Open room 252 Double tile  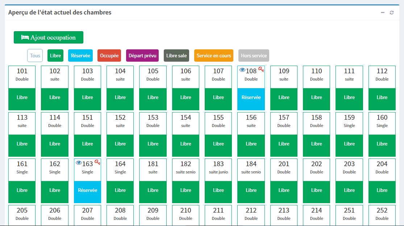coord(382,214)
